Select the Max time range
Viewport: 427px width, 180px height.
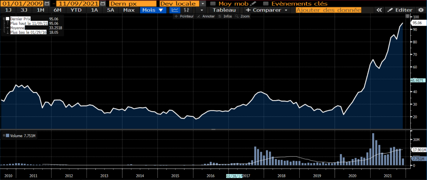pos(129,10)
